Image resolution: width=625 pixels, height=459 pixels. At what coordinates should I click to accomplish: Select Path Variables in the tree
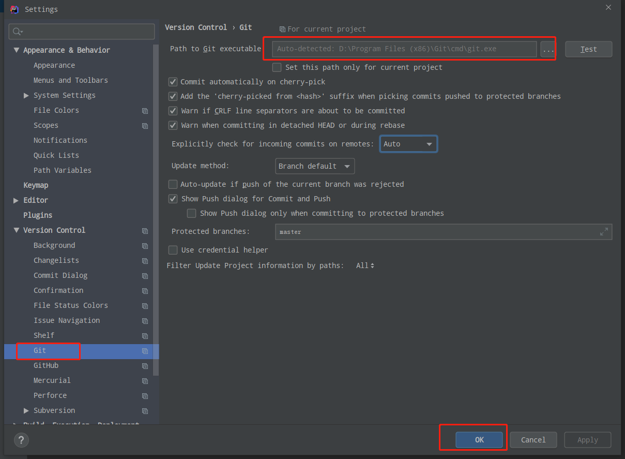pyautogui.click(x=63, y=170)
